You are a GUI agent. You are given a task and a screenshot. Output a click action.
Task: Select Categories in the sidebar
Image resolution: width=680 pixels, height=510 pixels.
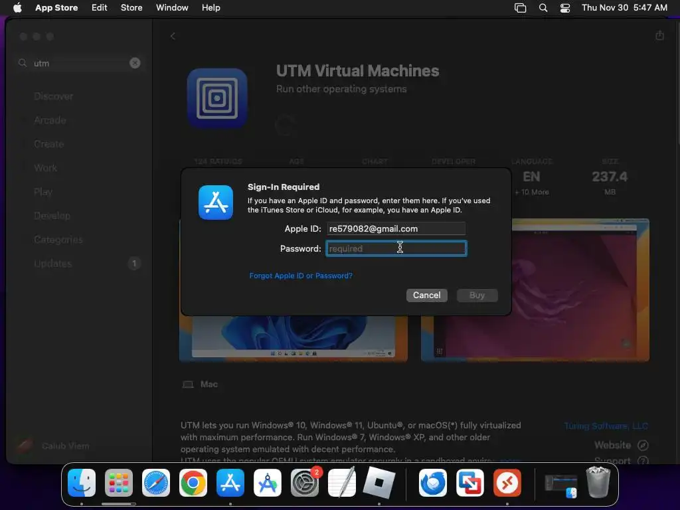pyautogui.click(x=58, y=239)
